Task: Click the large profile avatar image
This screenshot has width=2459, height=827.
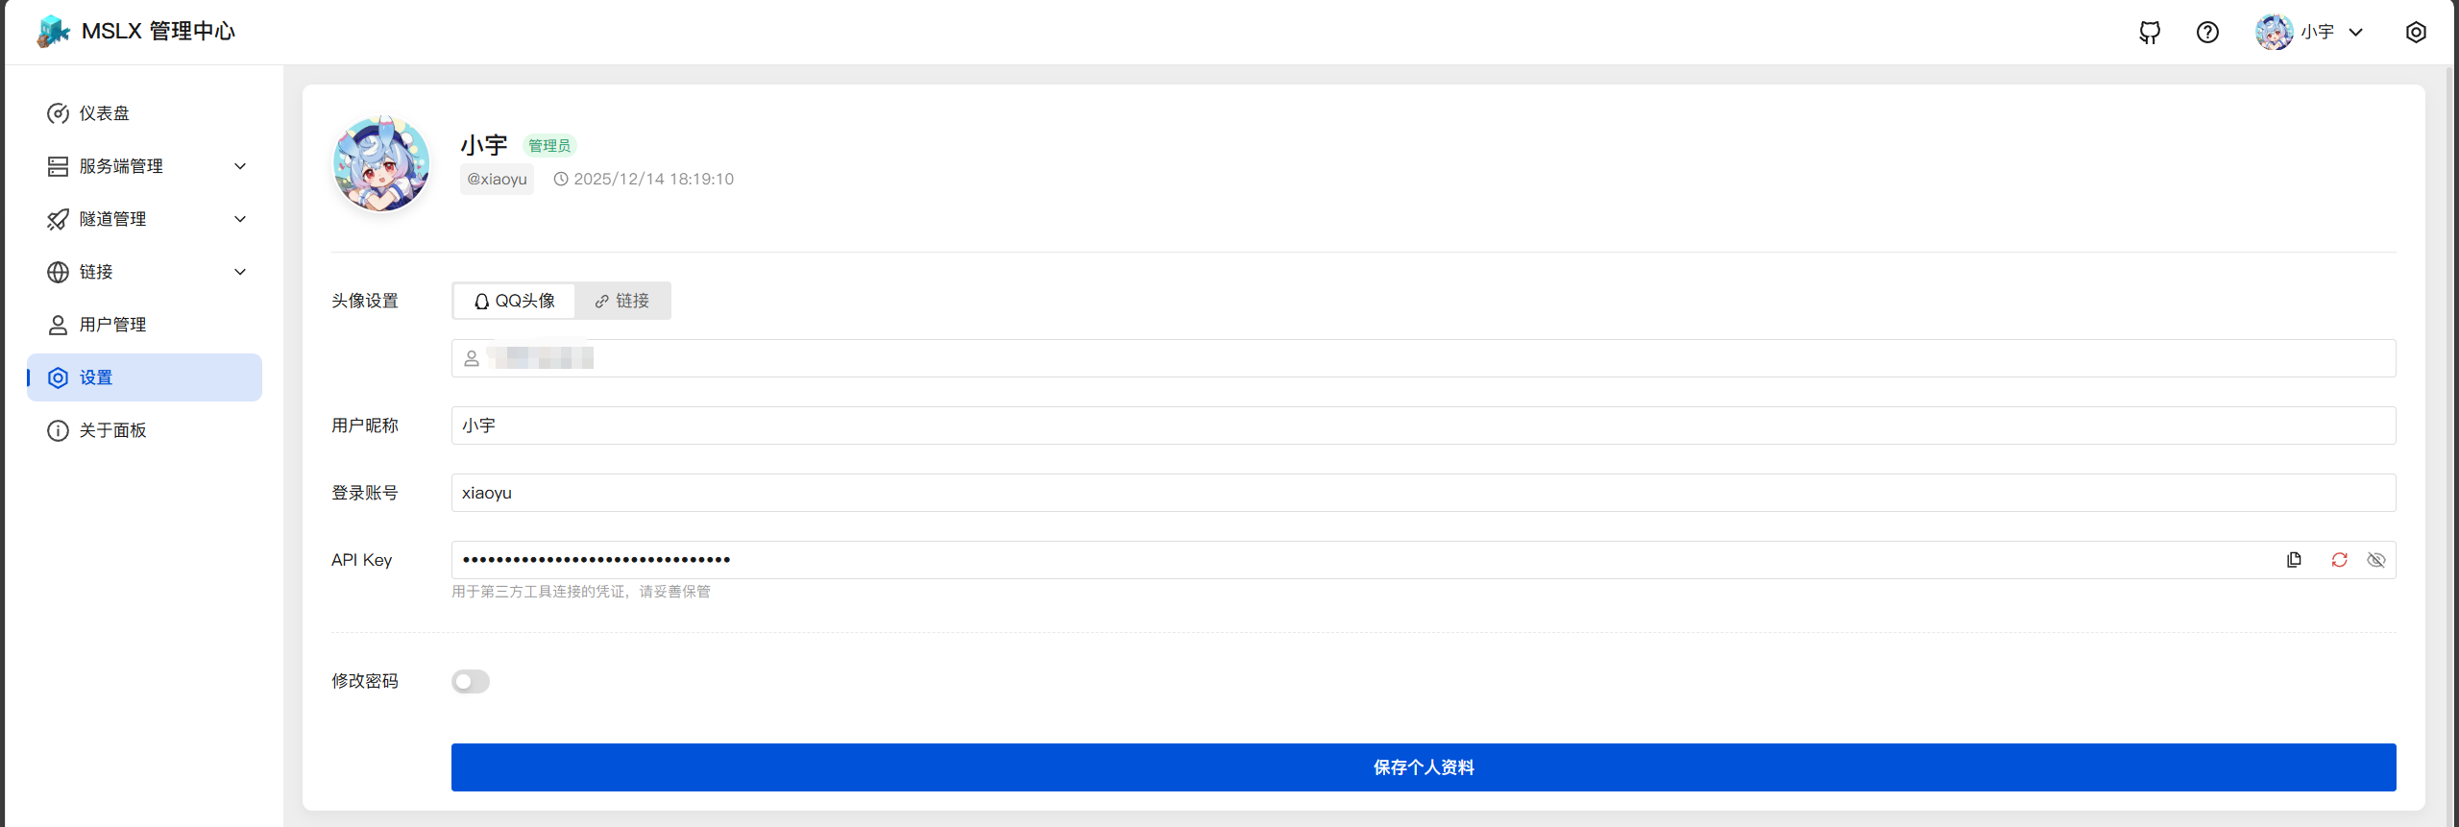Action: [381, 164]
